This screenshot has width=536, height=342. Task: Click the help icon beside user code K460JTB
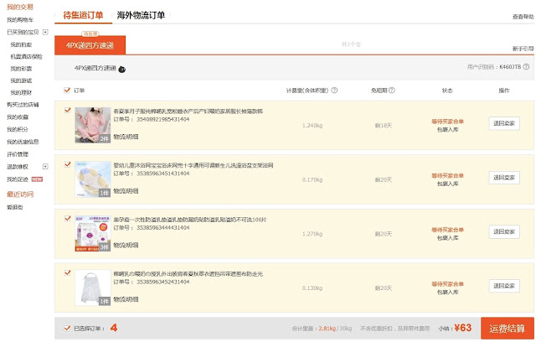(526, 67)
